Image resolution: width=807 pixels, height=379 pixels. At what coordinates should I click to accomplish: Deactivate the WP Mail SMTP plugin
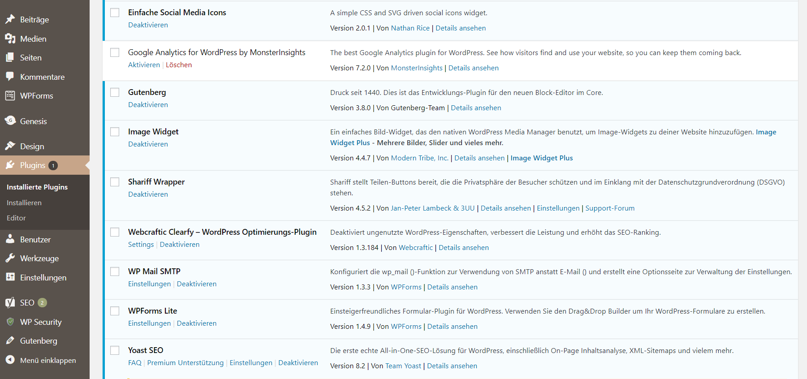pos(197,284)
